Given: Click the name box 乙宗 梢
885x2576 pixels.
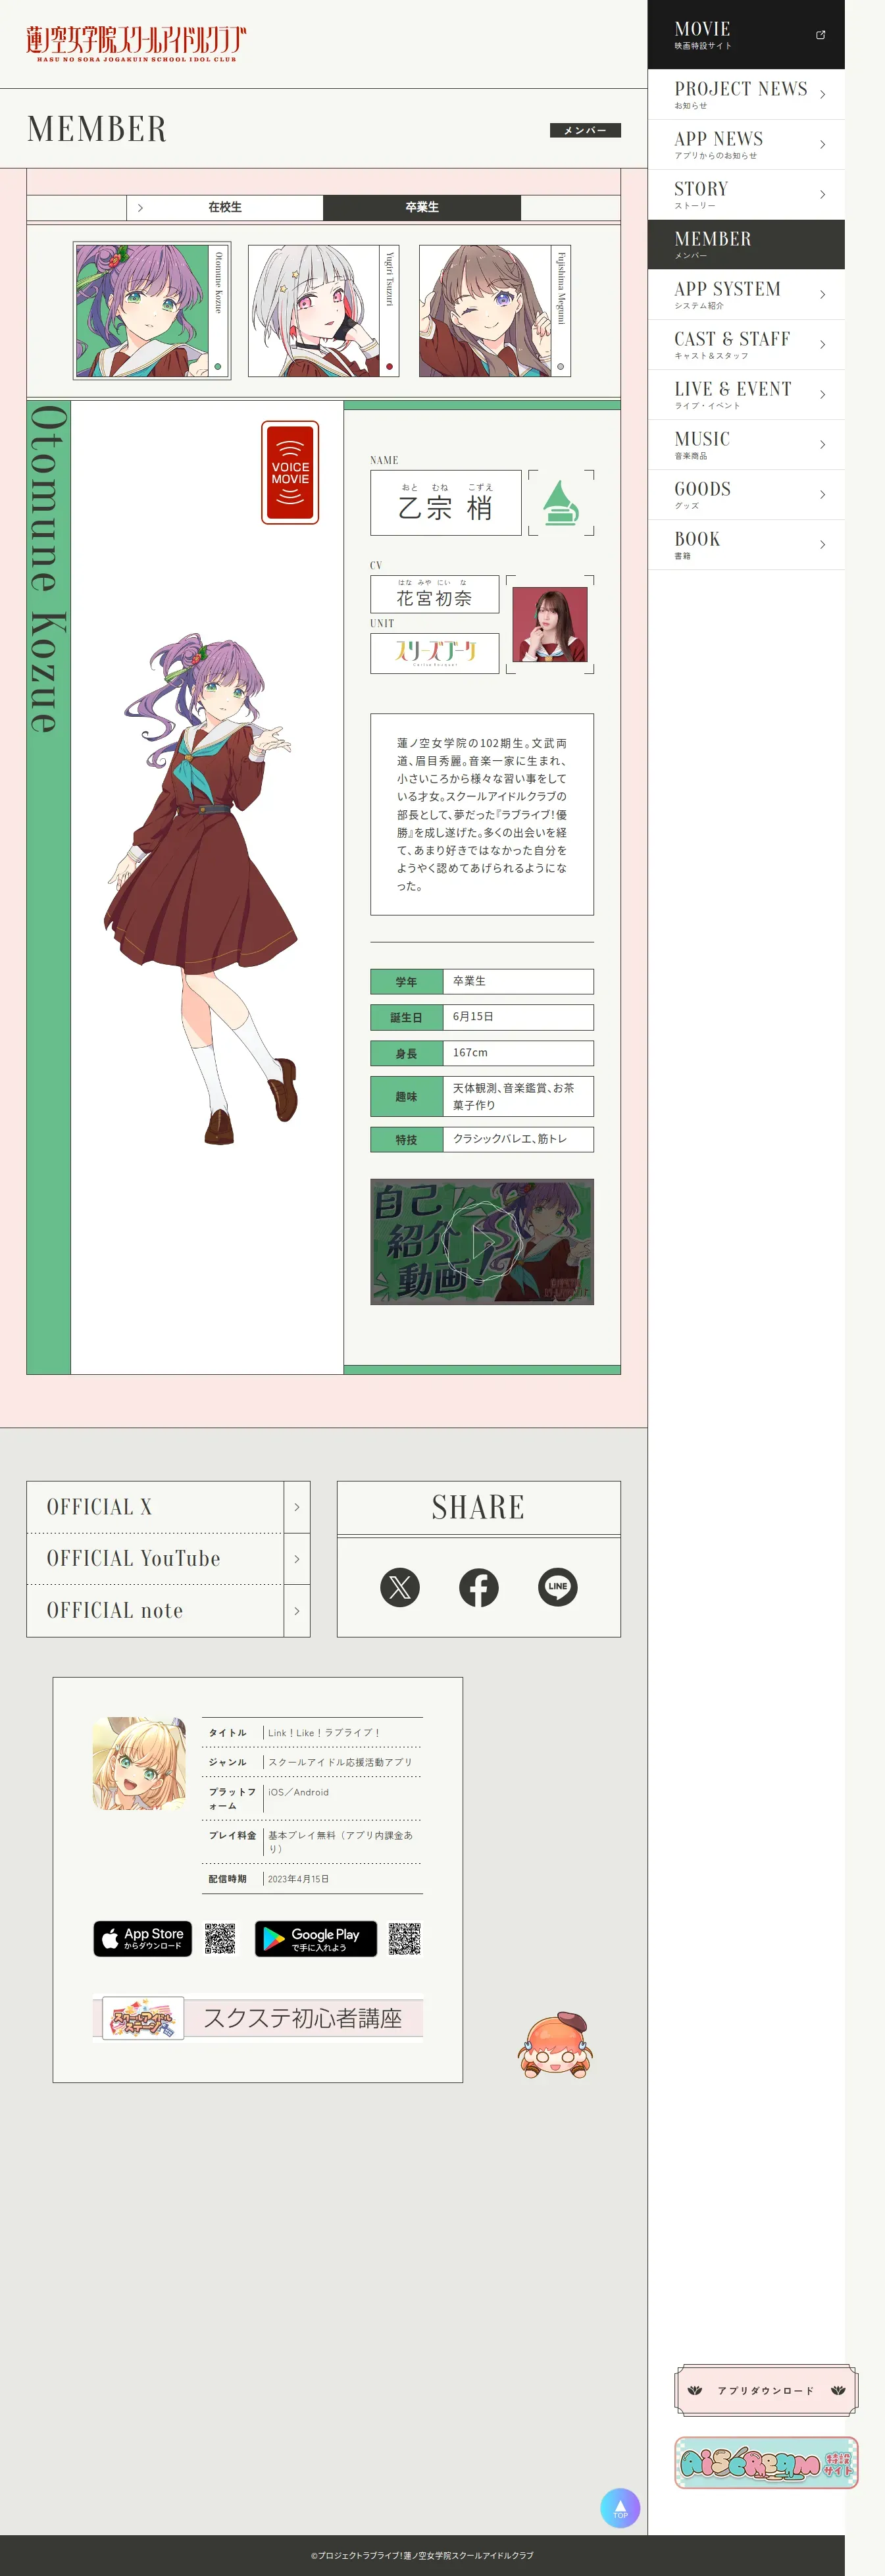Looking at the screenshot, I should click(x=446, y=503).
